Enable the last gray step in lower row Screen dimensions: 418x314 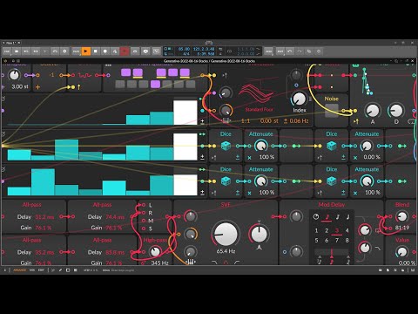pyautogui.click(x=191, y=85)
